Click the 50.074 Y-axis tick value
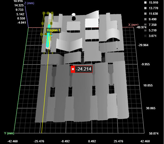The height and width of the screenshot is (144, 164). coord(154,133)
